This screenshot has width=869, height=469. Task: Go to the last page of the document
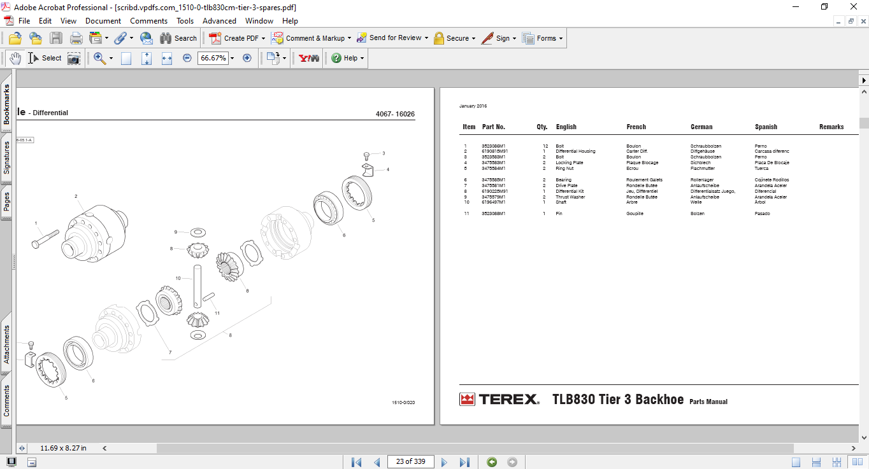[464, 462]
